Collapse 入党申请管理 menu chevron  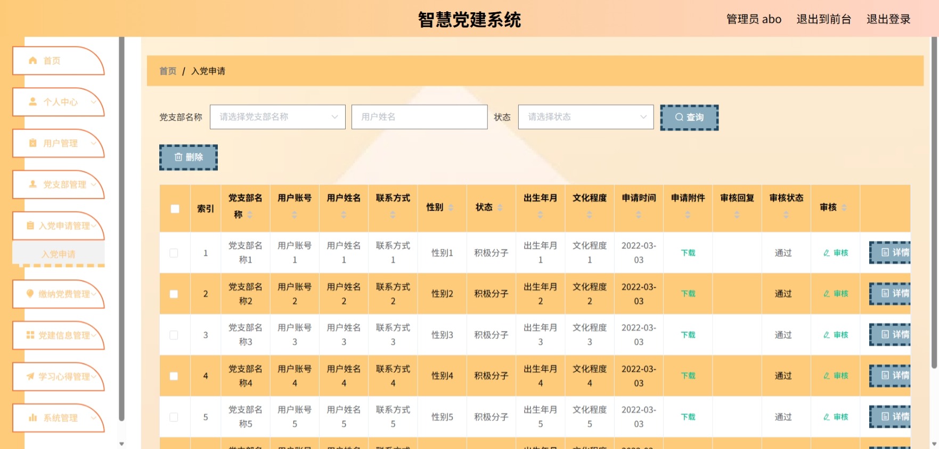tap(94, 226)
